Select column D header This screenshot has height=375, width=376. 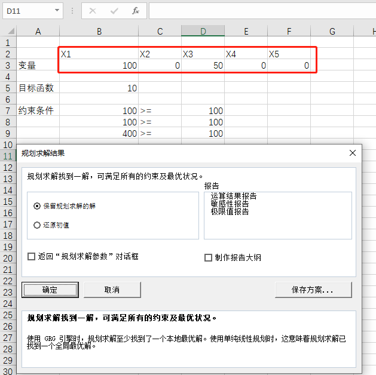tap(203, 32)
